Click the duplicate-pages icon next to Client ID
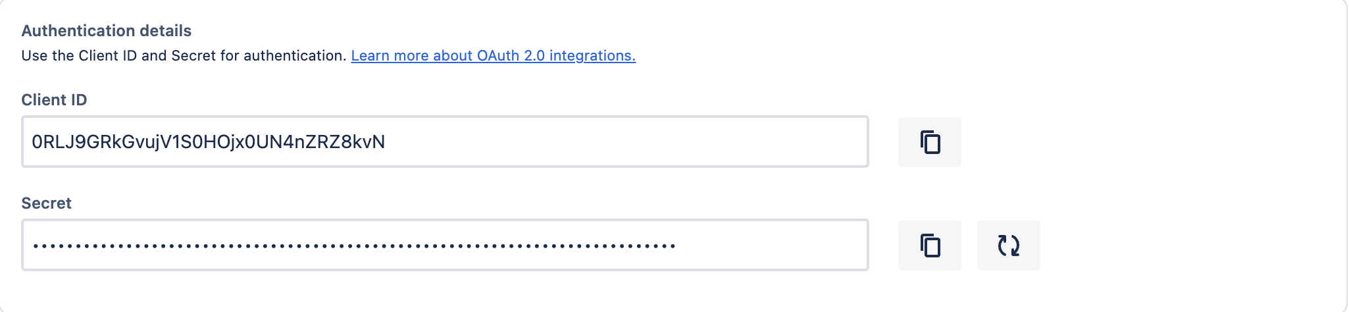 pyautogui.click(x=929, y=142)
